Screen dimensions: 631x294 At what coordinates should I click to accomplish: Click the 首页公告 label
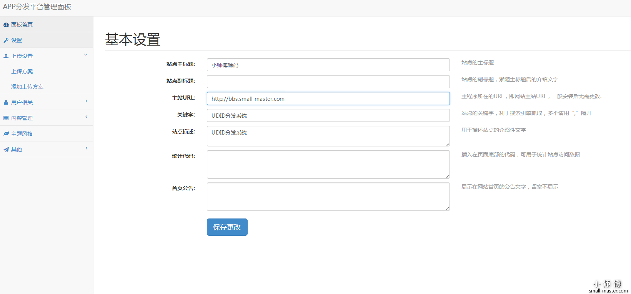point(183,189)
